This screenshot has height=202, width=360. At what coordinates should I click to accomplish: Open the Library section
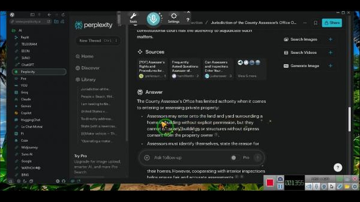85,80
